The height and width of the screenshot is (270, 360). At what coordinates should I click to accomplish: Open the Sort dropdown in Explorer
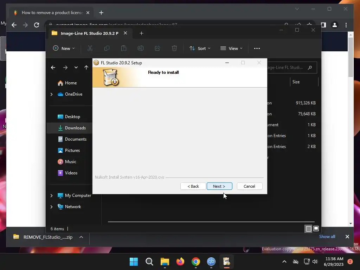pos(200,48)
